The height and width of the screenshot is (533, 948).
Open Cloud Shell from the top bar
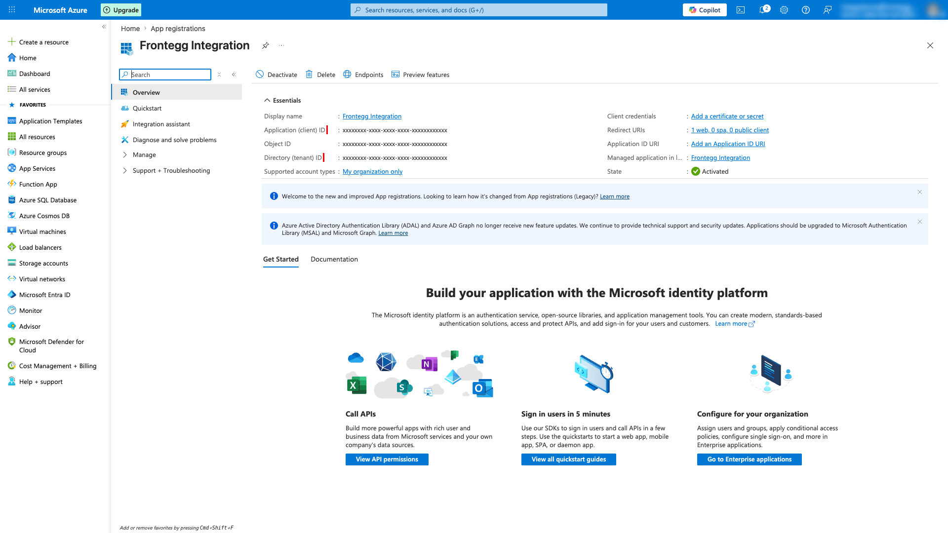[741, 10]
